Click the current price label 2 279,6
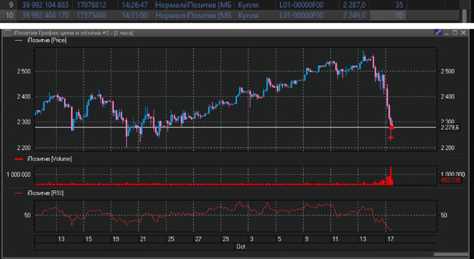 (x=450, y=127)
